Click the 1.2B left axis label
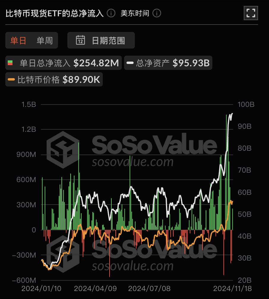Viewport: 269px width, 299px height. pos(29,129)
